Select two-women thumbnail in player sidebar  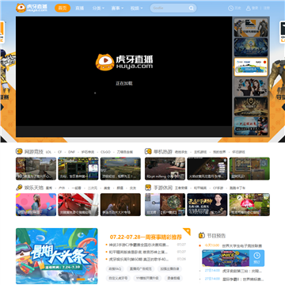pos(251,87)
